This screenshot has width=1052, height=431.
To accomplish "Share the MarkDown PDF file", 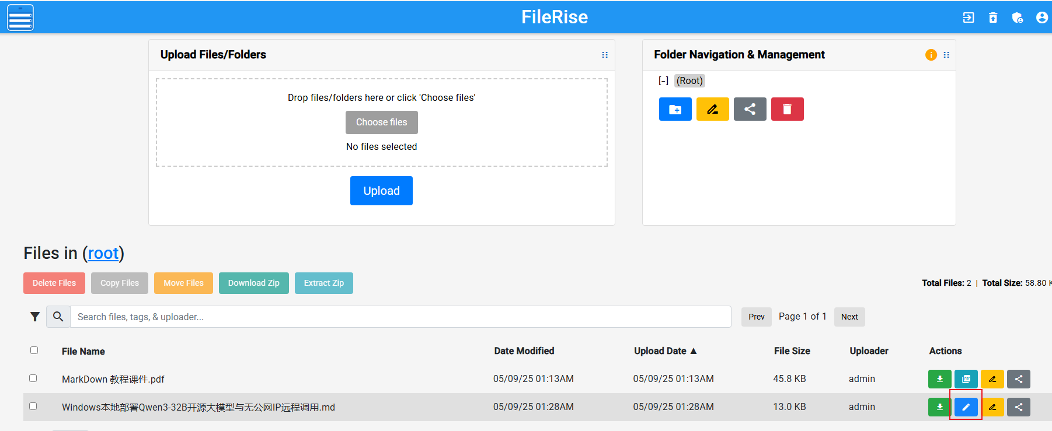I will click(x=1018, y=379).
